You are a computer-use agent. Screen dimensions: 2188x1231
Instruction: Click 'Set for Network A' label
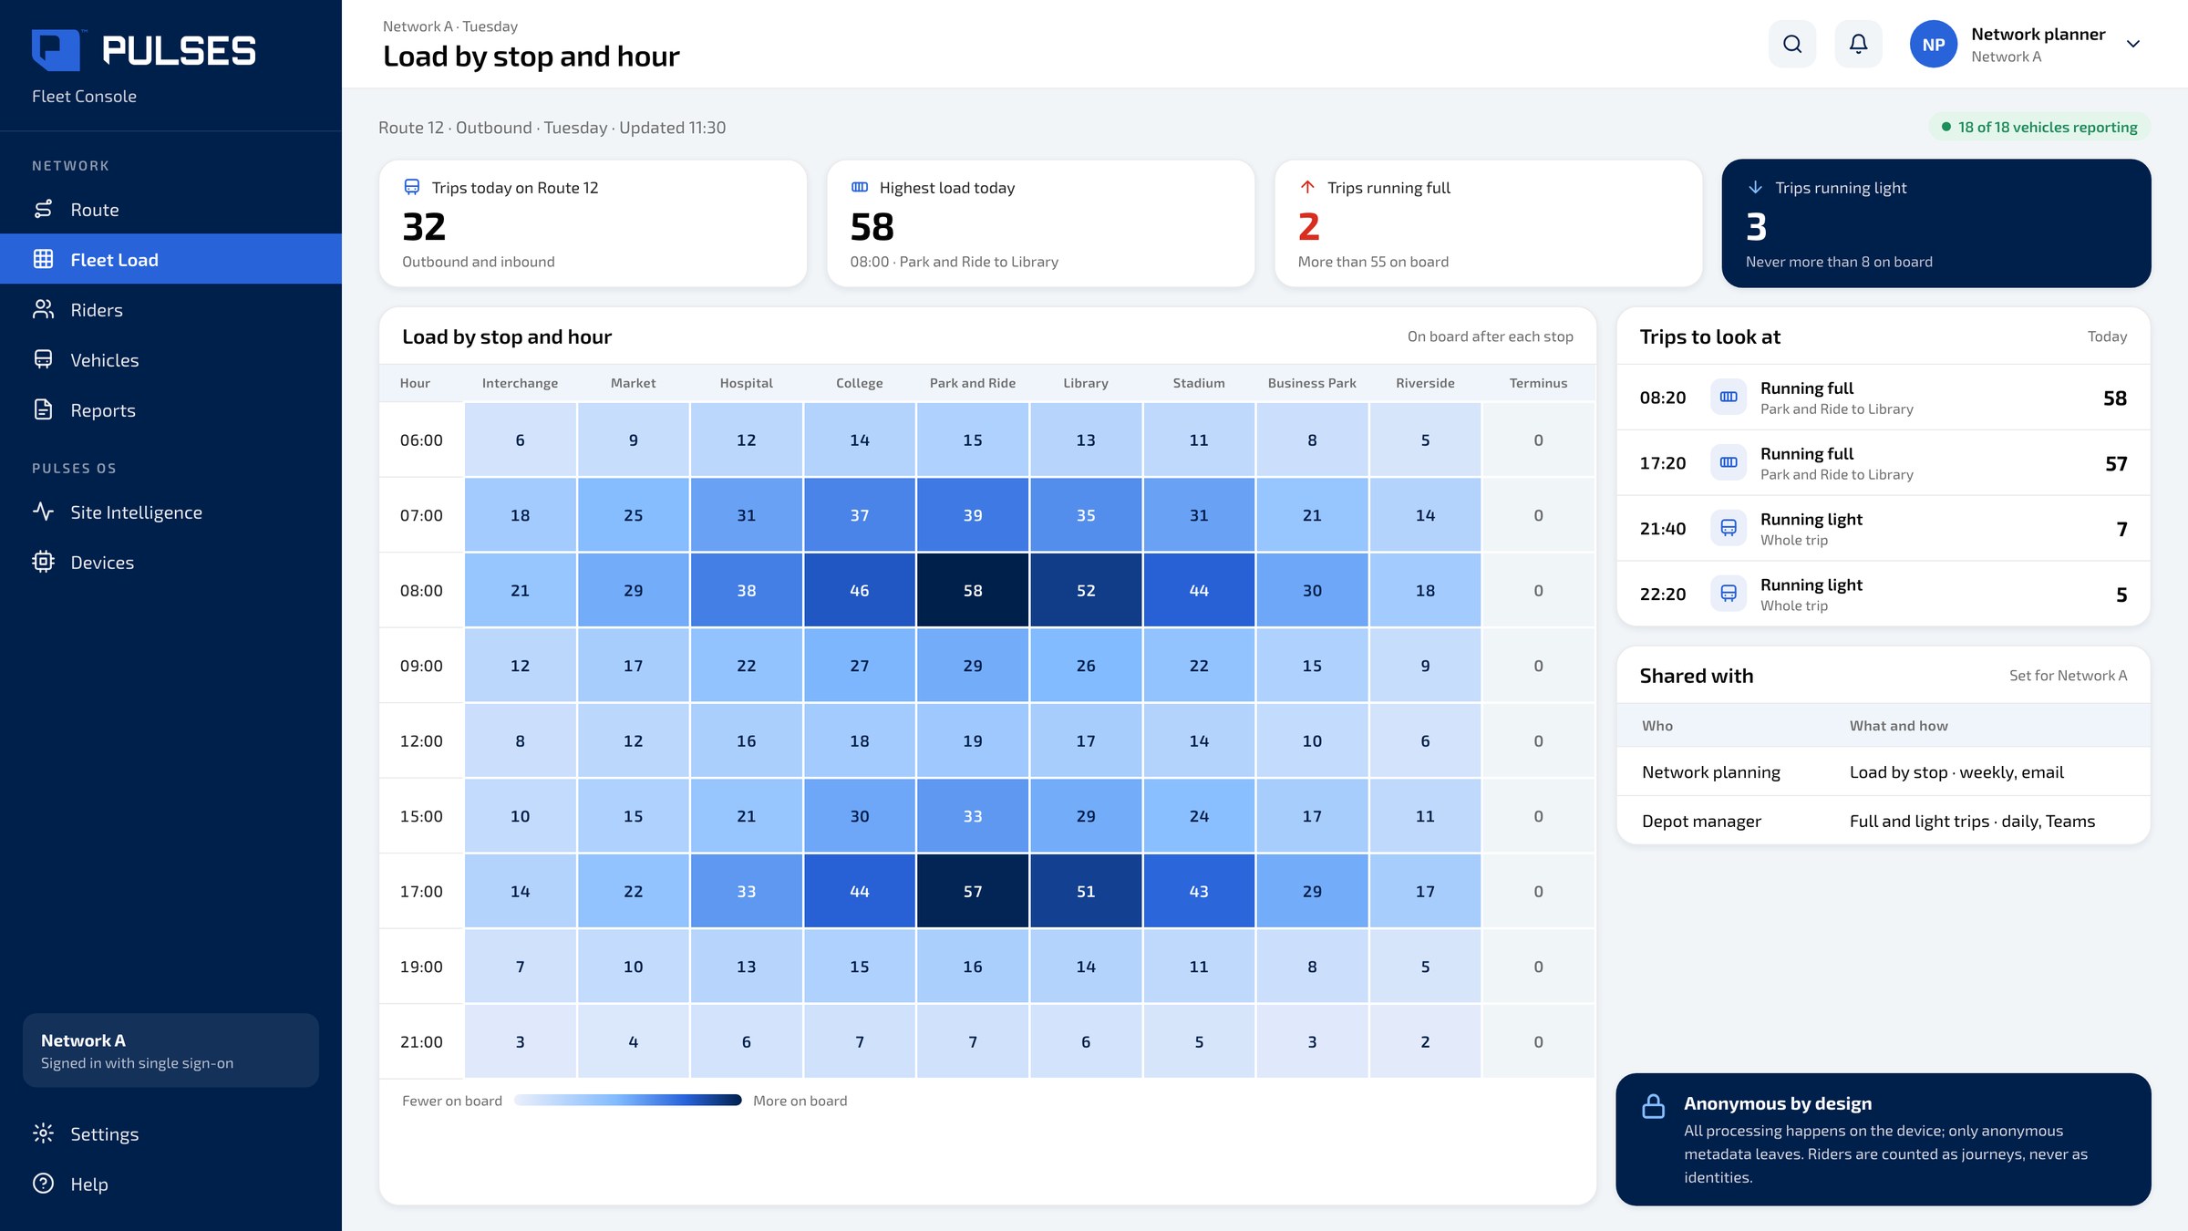[x=2068, y=676]
